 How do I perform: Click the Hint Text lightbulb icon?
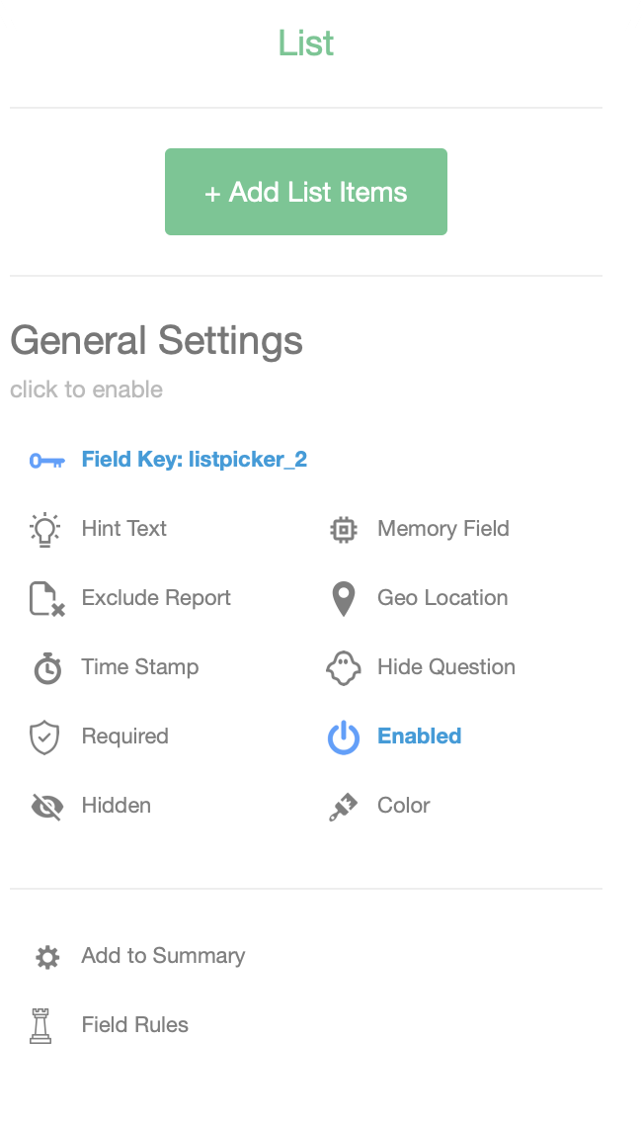pyautogui.click(x=46, y=529)
